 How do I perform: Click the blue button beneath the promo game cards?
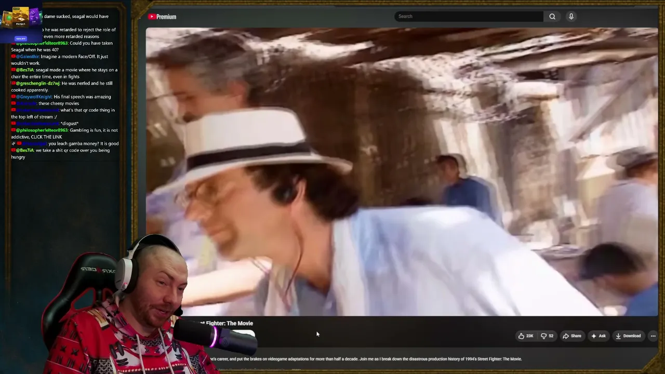[21, 38]
